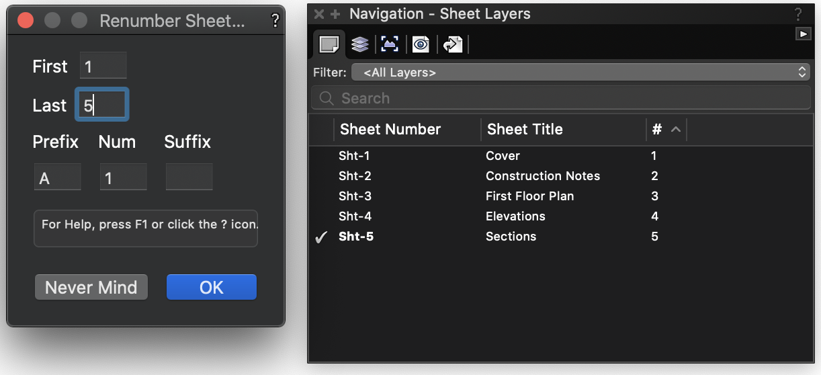Click the Navigation palette flyout arrow

[803, 34]
